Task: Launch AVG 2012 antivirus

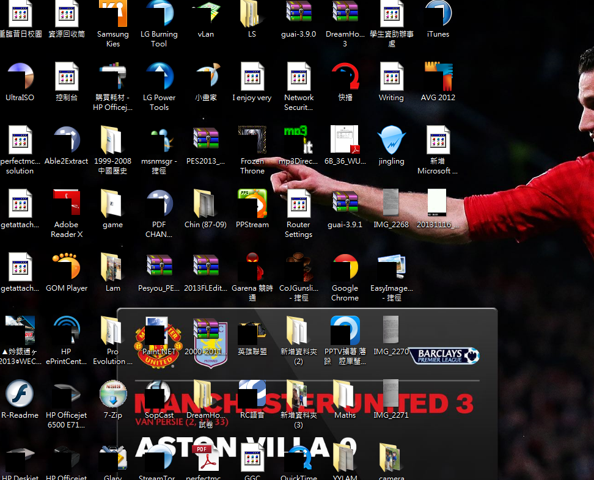Action: click(x=438, y=76)
